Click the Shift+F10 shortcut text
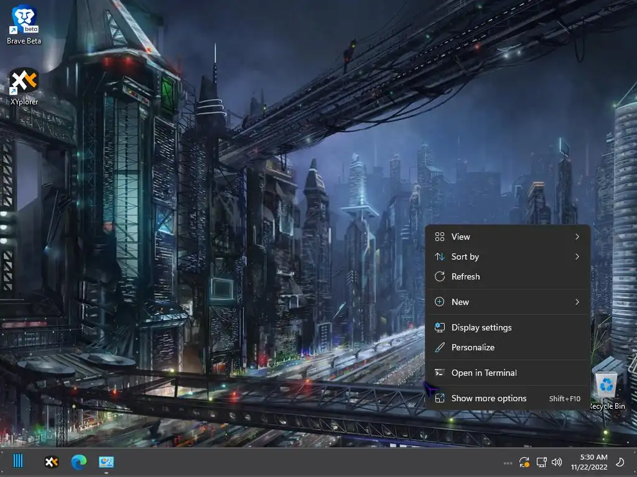637x477 pixels. point(565,399)
